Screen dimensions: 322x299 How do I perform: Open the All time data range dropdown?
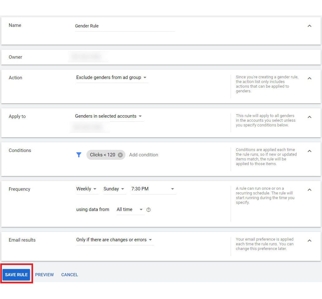click(129, 209)
